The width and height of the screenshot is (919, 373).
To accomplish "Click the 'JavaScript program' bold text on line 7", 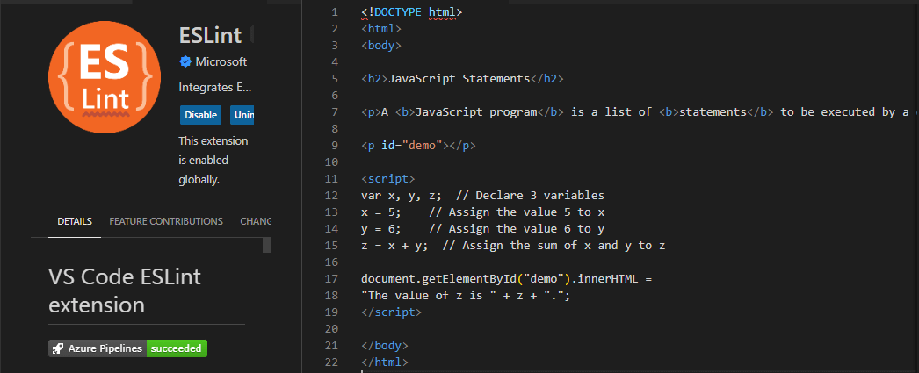I will click(x=476, y=111).
